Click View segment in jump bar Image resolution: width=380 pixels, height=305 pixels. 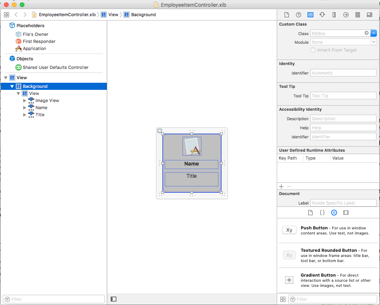click(110, 15)
